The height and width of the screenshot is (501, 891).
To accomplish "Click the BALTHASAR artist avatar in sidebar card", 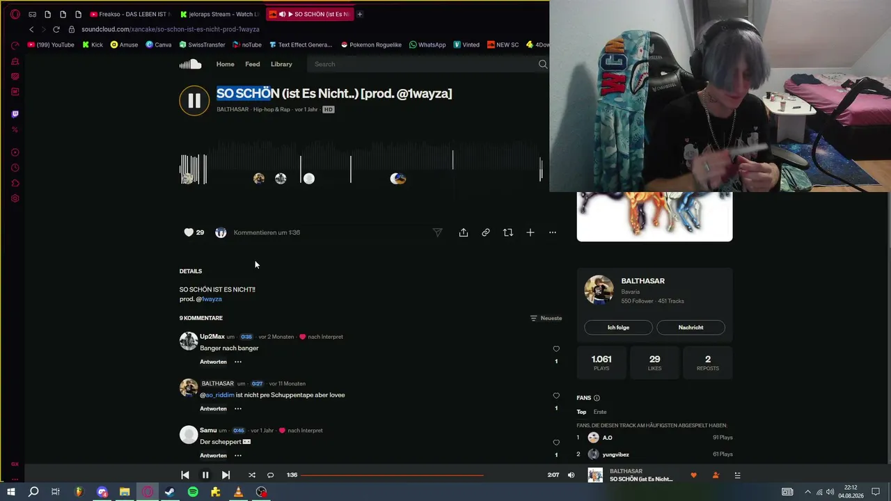I will (x=599, y=290).
